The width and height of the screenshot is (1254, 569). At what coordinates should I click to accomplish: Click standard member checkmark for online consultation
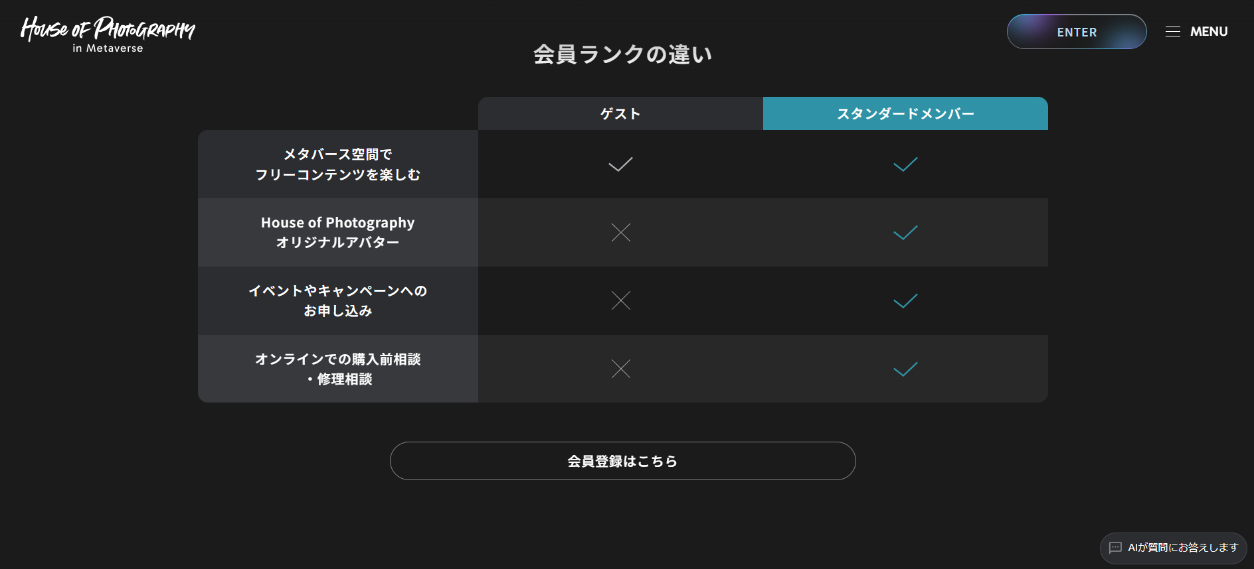(x=905, y=369)
